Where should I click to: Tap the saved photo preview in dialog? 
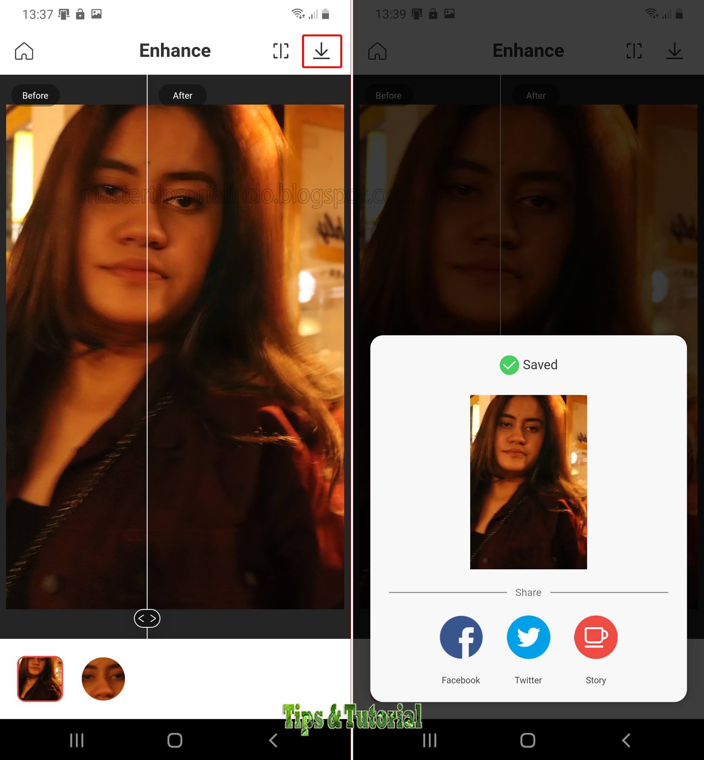528,482
